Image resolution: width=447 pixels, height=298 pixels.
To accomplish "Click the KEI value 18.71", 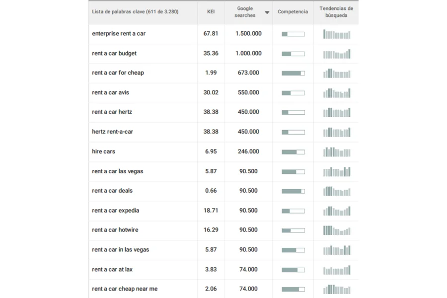I will click(x=211, y=211).
